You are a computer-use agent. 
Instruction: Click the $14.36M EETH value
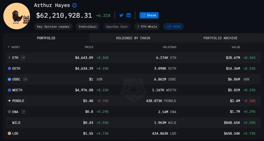[233, 68]
